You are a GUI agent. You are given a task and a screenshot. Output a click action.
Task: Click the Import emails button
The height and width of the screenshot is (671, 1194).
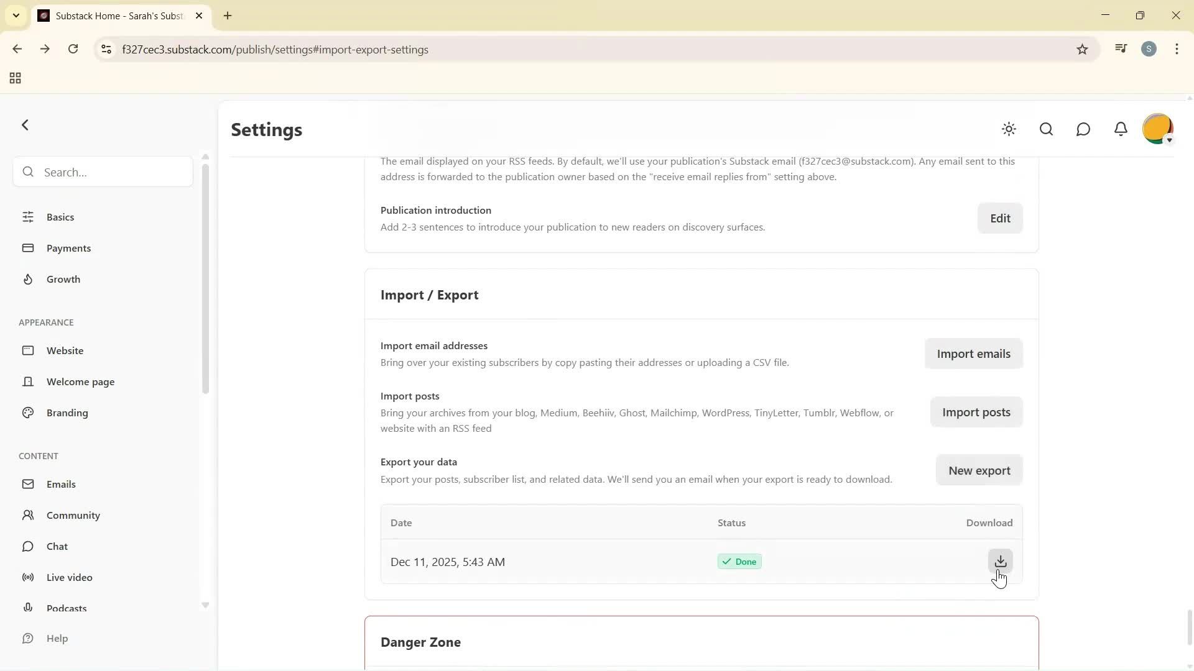point(973,354)
